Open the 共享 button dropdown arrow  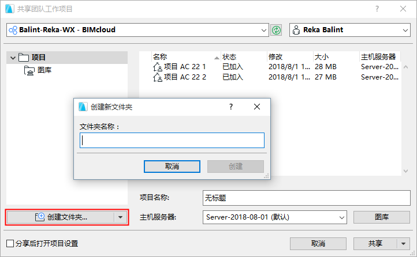tap(404, 244)
